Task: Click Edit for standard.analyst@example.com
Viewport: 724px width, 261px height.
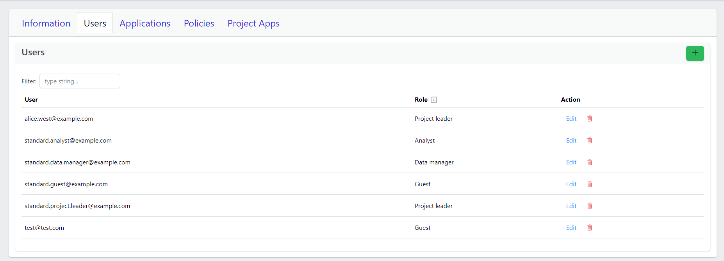Action: pos(571,140)
